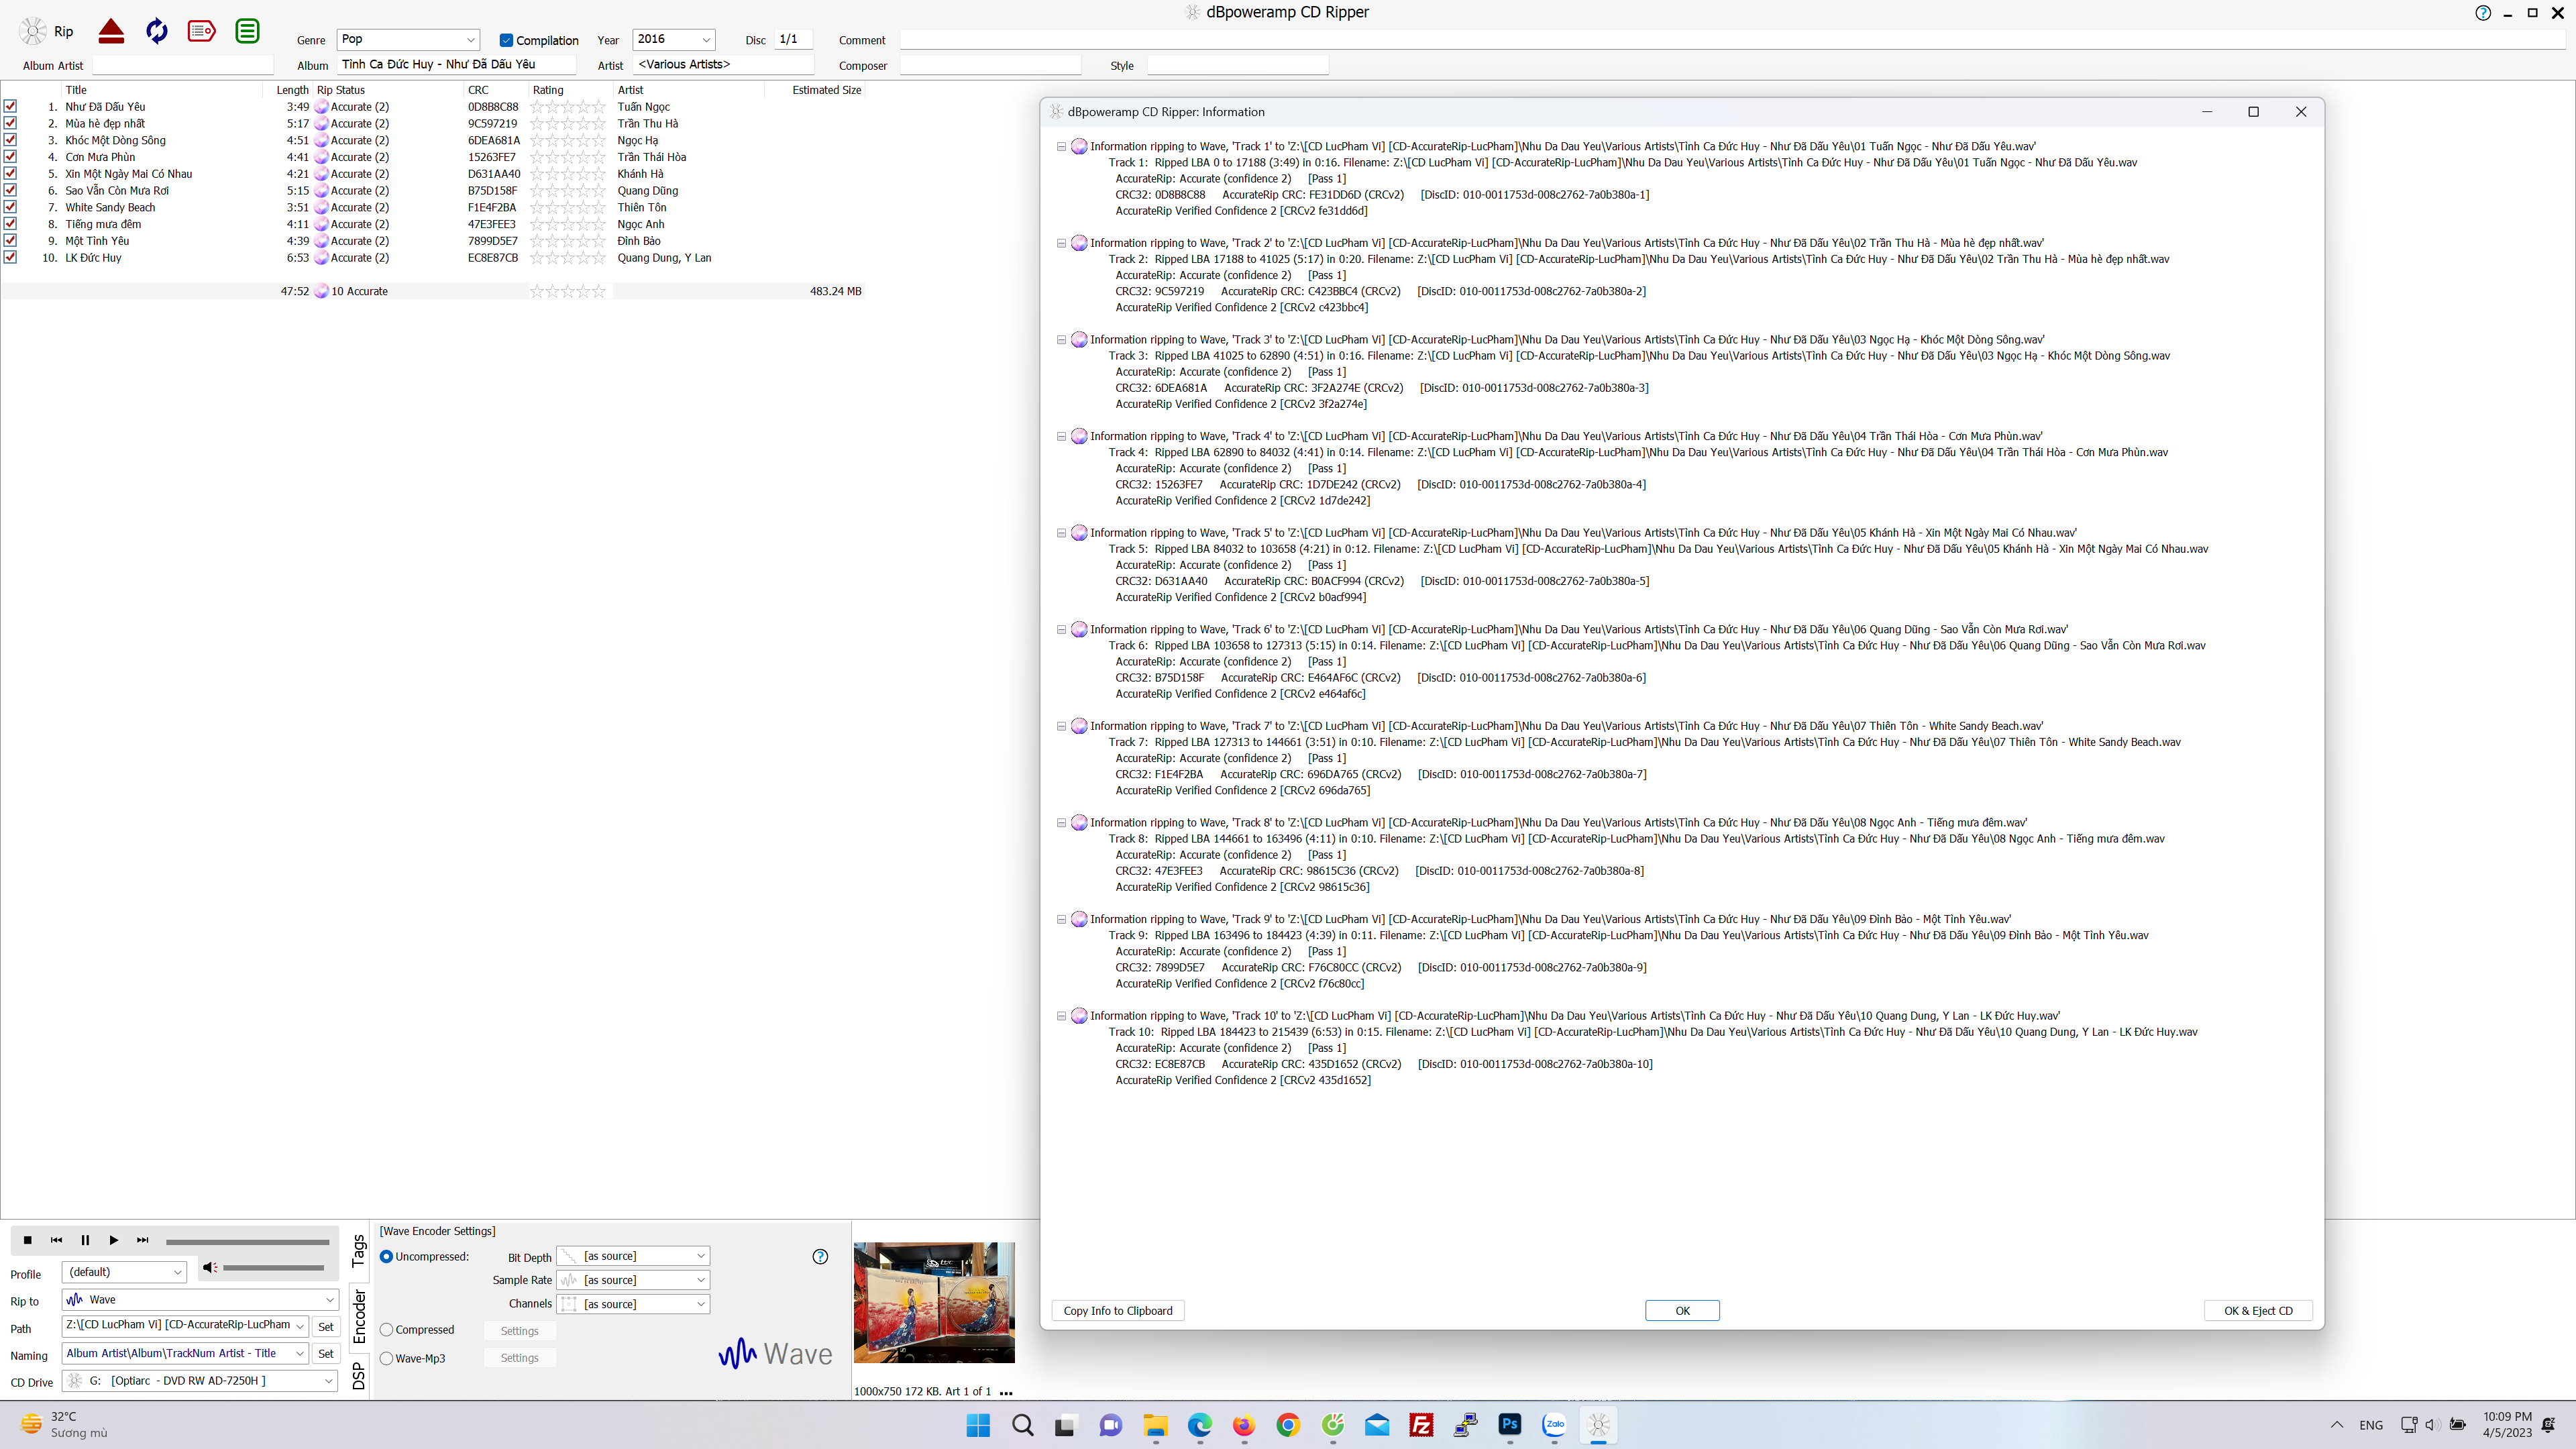Start playback with play button
Viewport: 2576px width, 1449px height.
(114, 1240)
